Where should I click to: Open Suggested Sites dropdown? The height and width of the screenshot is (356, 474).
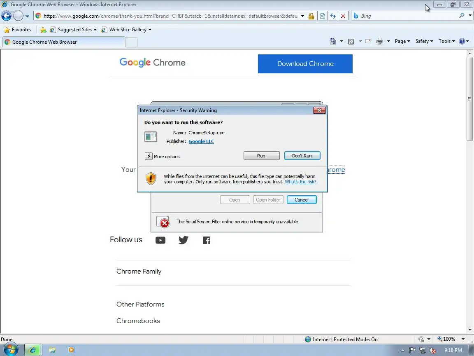[x=74, y=30]
